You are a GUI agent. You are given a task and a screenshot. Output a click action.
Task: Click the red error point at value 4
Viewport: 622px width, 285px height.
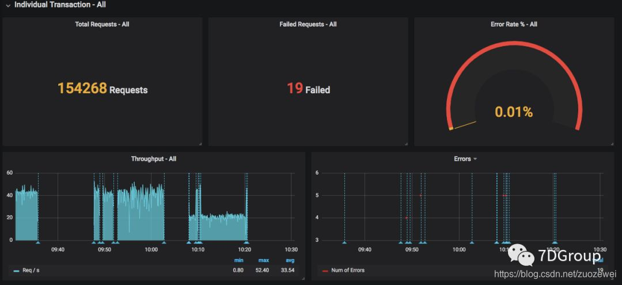(407, 218)
